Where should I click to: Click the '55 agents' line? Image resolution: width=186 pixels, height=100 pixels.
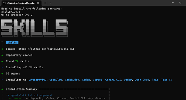[x=13, y=73]
